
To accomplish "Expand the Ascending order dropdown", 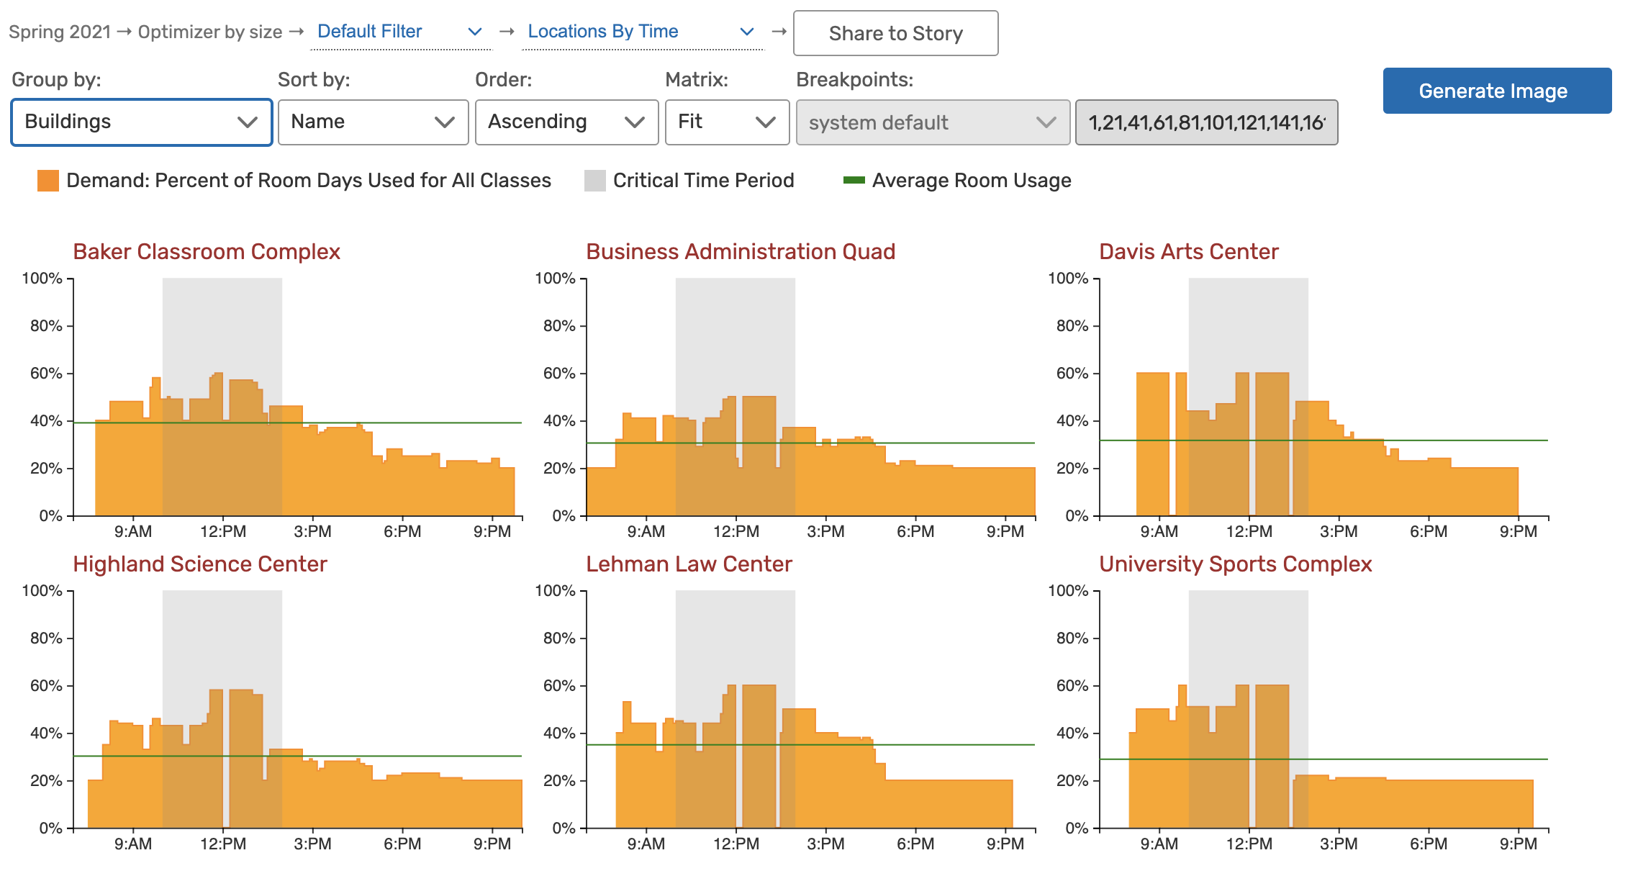I will 566,122.
